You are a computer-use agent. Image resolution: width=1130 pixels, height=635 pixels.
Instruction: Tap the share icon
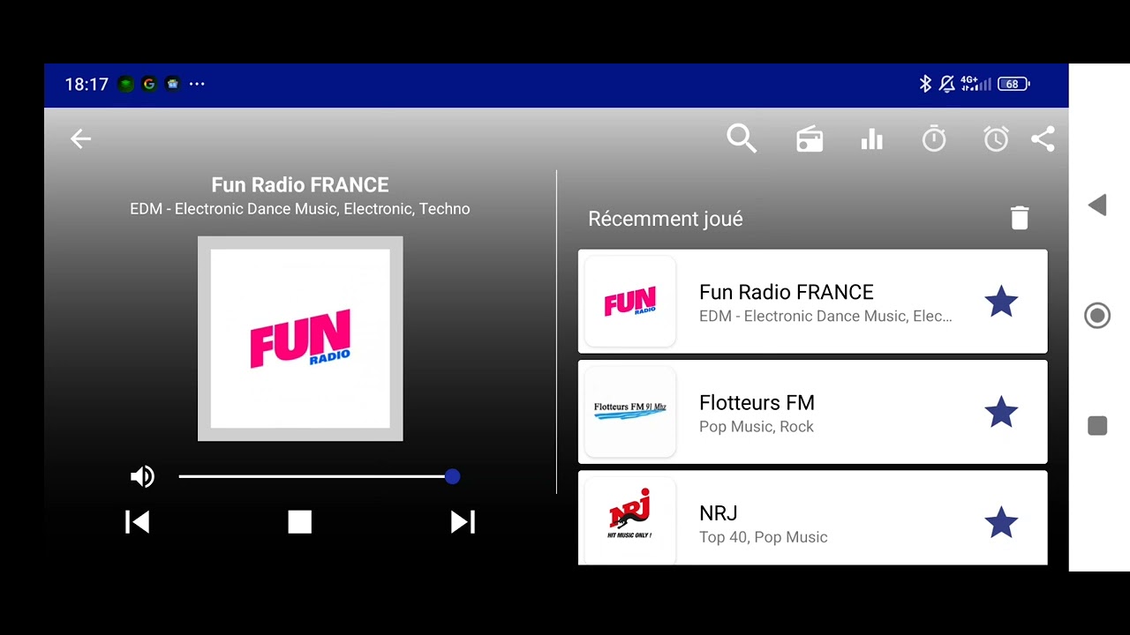(1043, 138)
